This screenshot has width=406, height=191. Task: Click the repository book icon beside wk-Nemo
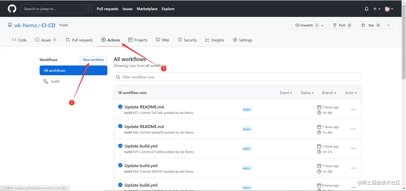[x=10, y=25]
